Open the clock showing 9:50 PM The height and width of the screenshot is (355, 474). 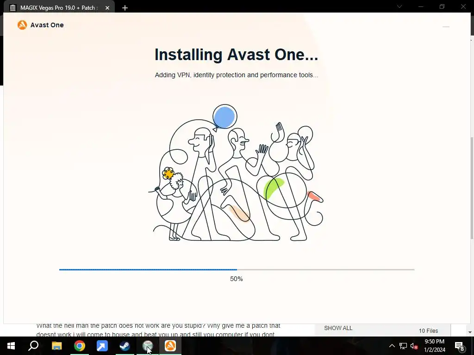434,346
